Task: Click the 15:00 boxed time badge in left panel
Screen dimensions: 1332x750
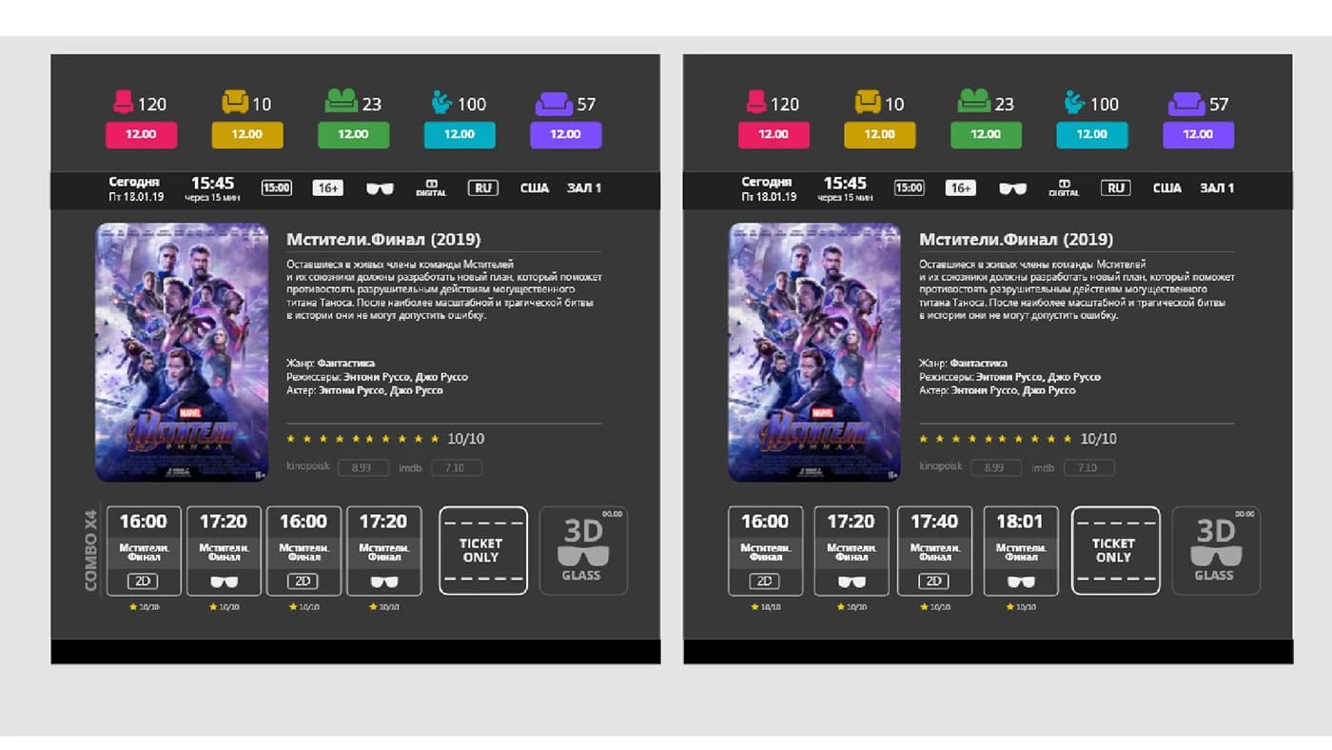Action: pos(277,188)
